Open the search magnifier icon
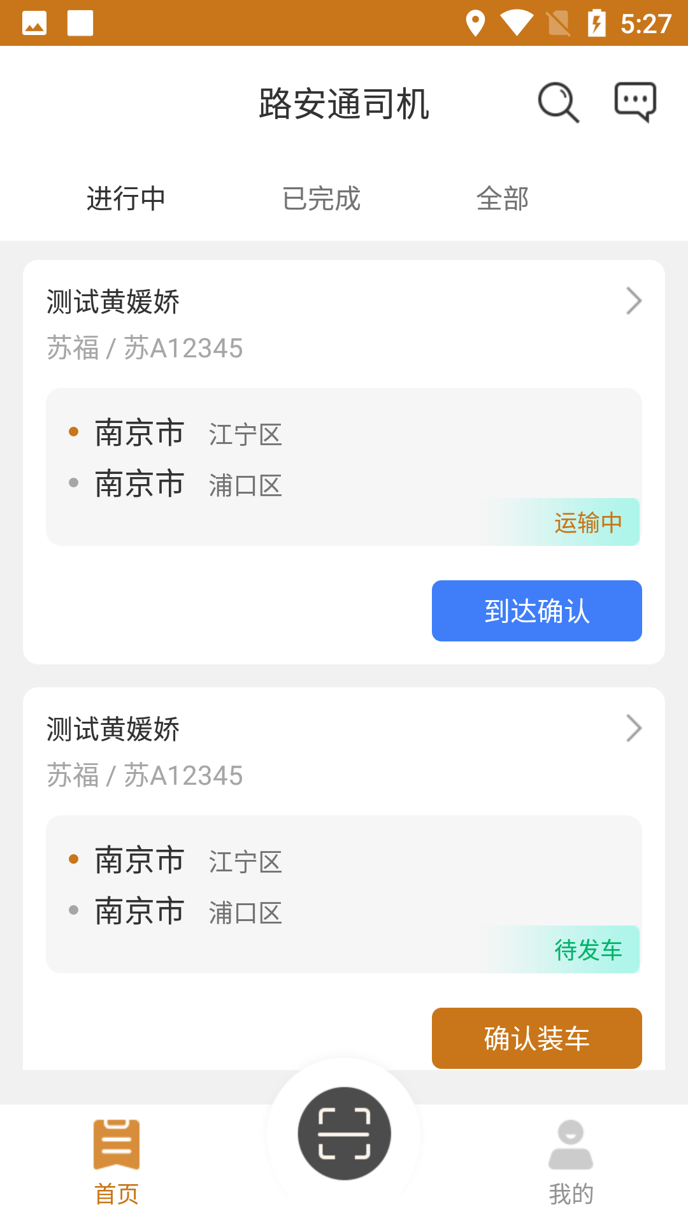The height and width of the screenshot is (1223, 688). (558, 103)
